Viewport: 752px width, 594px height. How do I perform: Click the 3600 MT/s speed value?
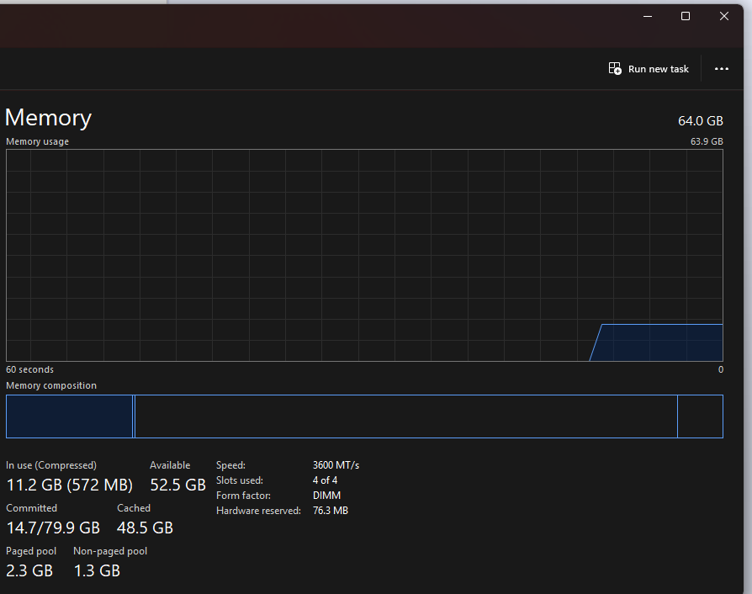(x=336, y=465)
